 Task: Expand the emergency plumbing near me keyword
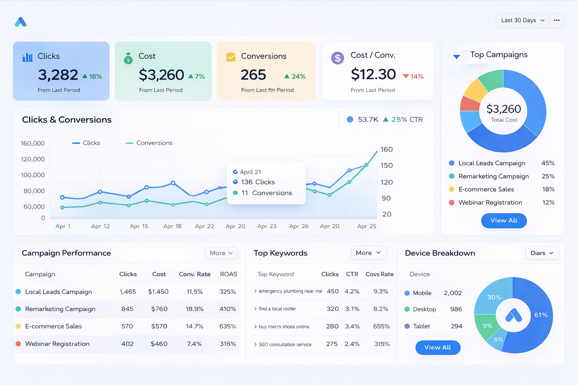pos(256,291)
